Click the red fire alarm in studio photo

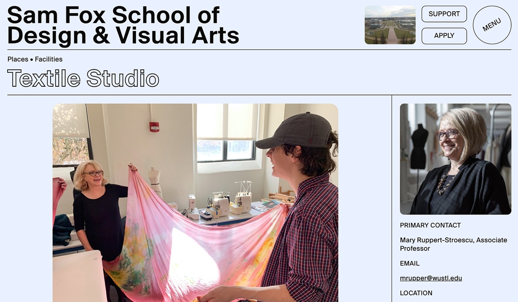[154, 127]
